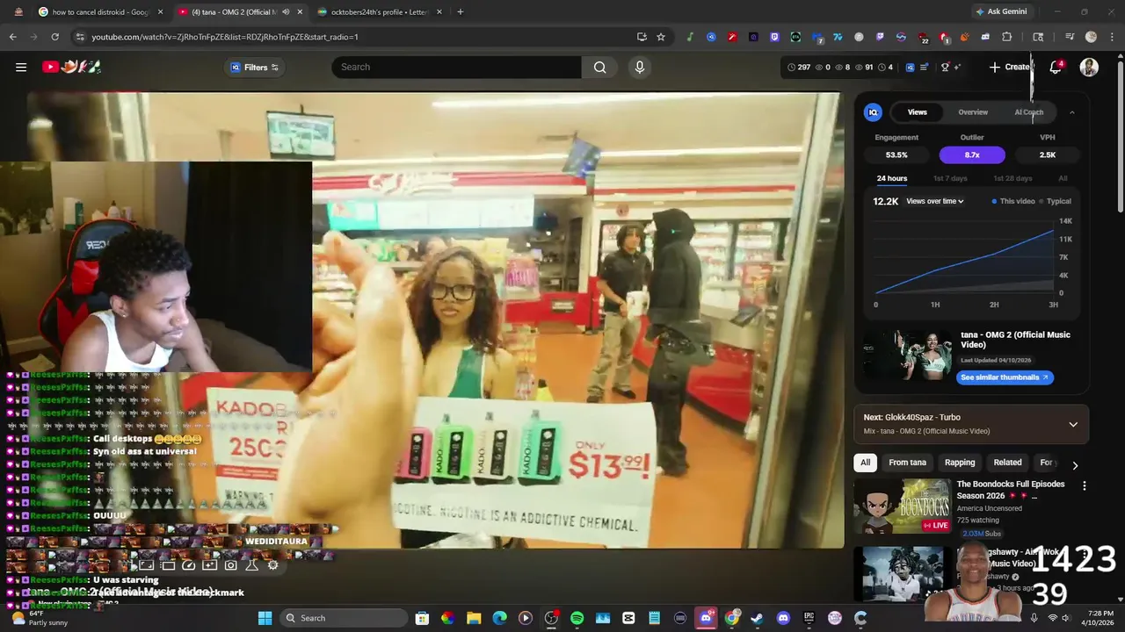Image resolution: width=1125 pixels, height=632 pixels.
Task: Open Chrome three-dot menu
Action: pyautogui.click(x=1113, y=37)
